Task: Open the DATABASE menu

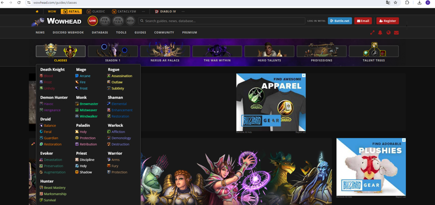Action: (x=100, y=33)
